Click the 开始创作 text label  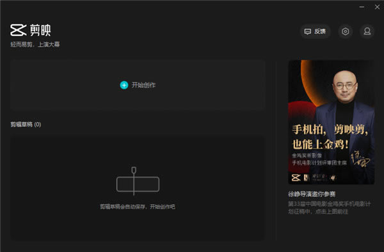[x=143, y=85]
